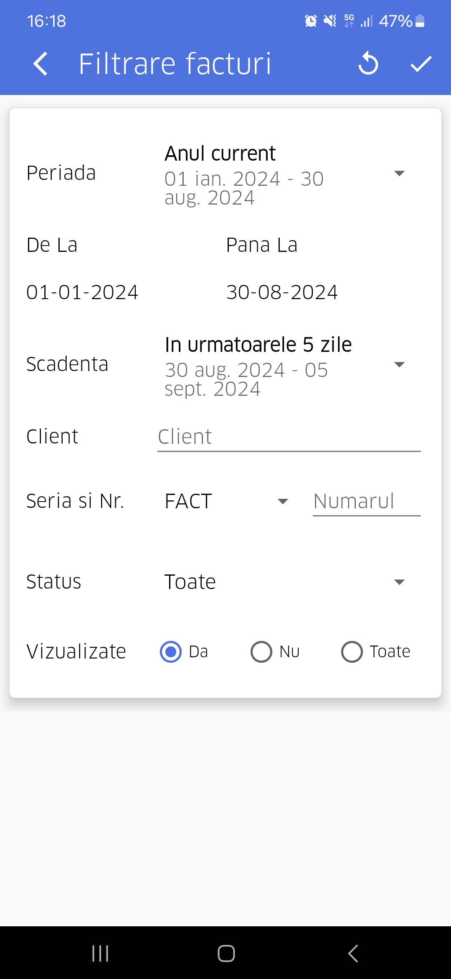Viewport: 451px width, 979px height.
Task: Tap the alarm icon in status bar
Action: (x=311, y=21)
